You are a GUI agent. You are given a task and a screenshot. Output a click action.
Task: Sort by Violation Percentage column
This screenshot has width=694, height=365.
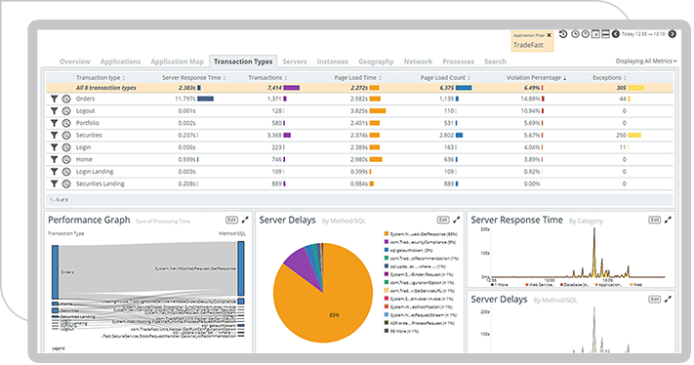tap(536, 77)
